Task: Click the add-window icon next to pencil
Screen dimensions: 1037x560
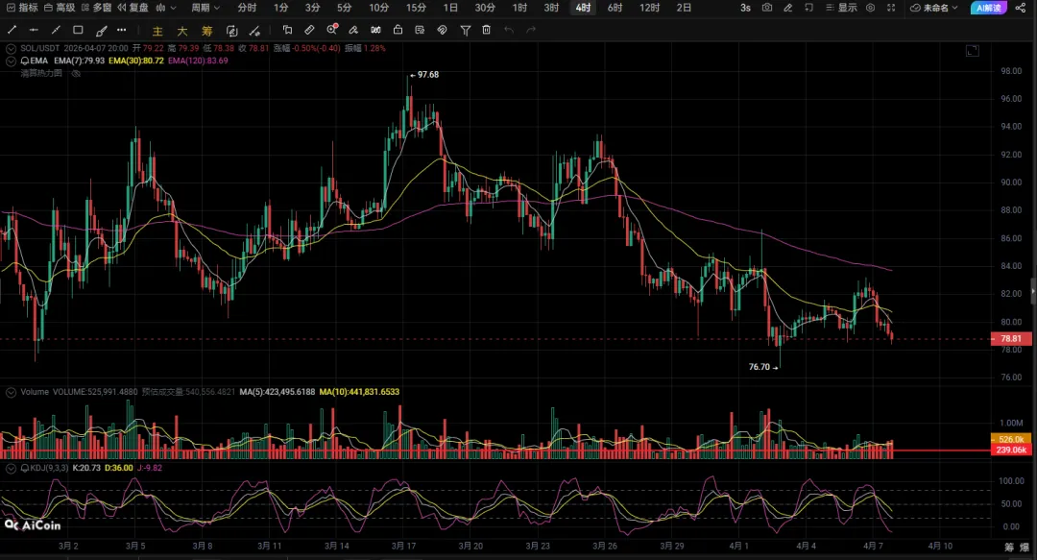Action: (808, 8)
